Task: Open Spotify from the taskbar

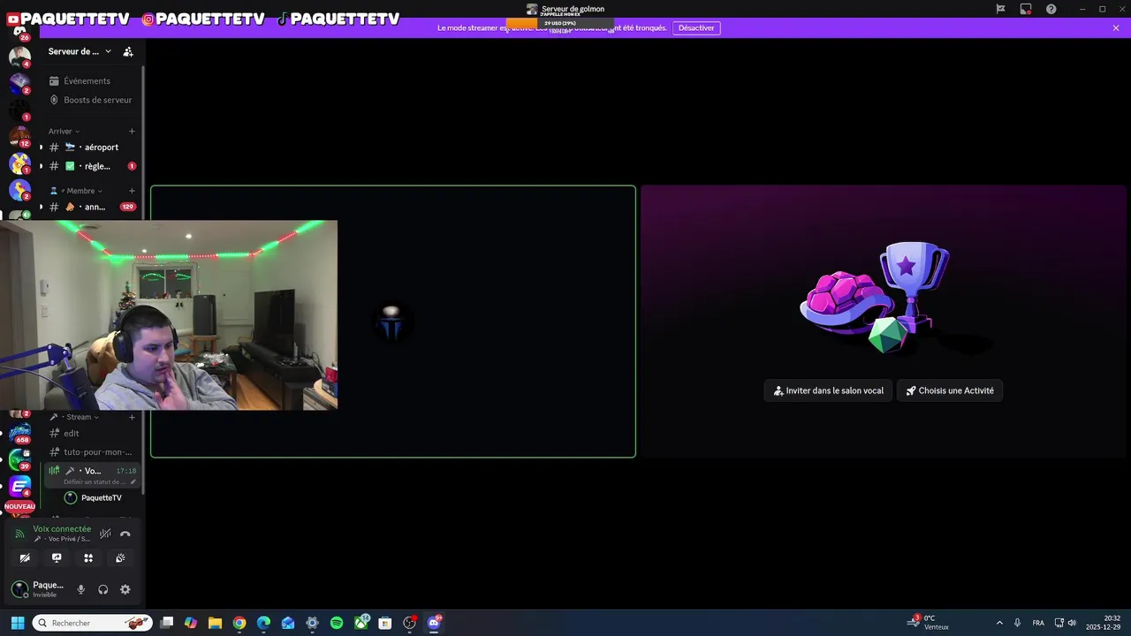Action: [337, 623]
